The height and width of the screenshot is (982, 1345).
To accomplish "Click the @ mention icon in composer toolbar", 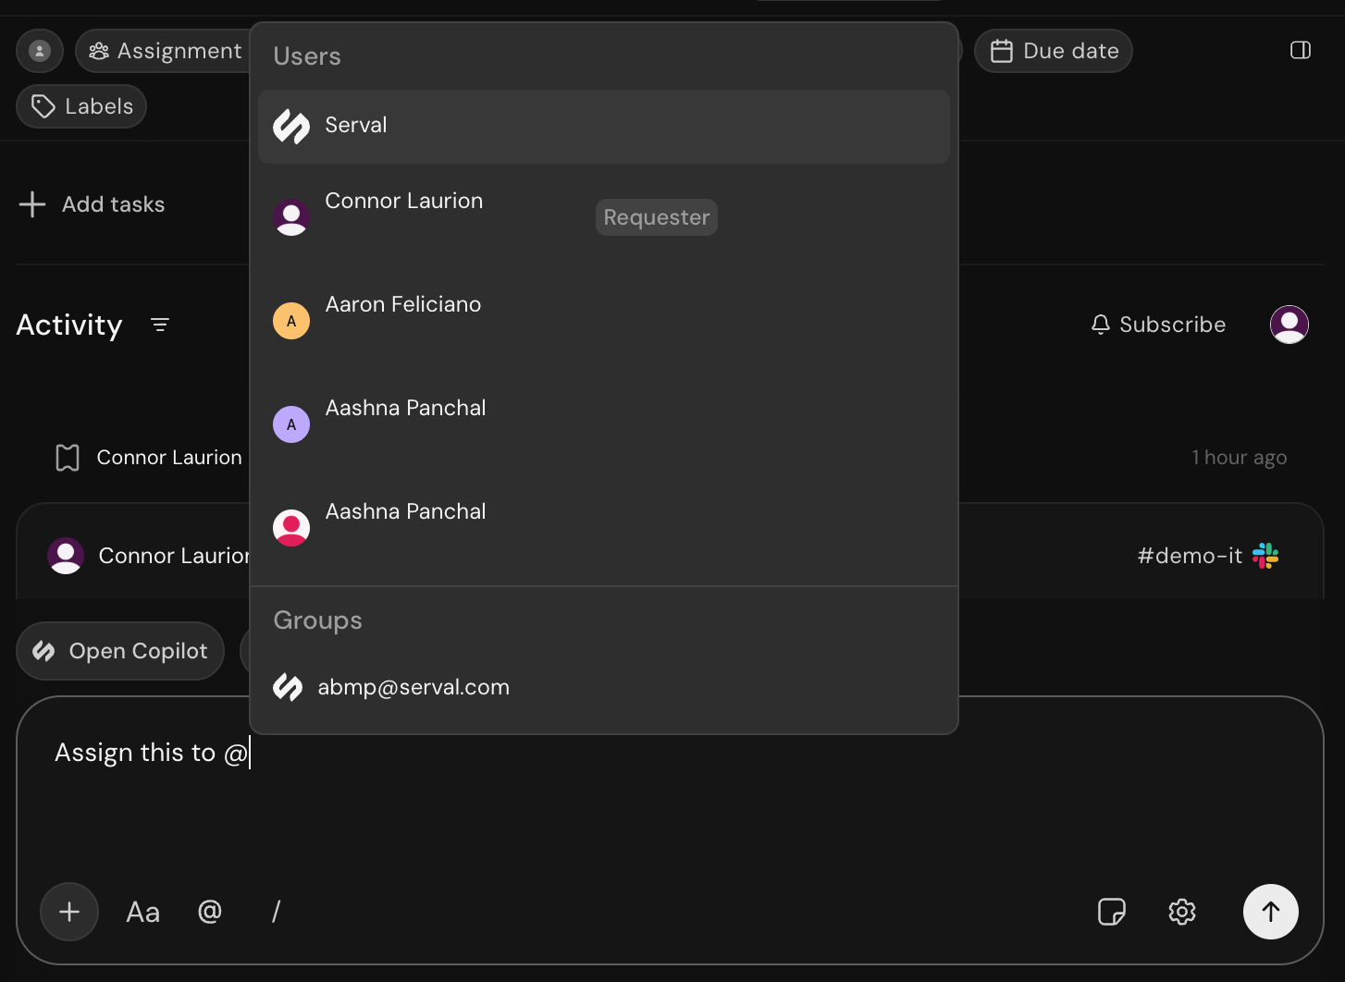I will [x=210, y=912].
